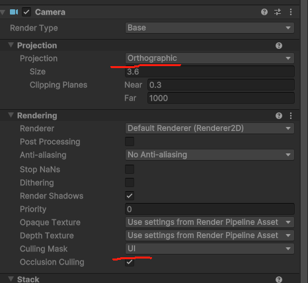The height and width of the screenshot is (283, 308).
Task: Disable the Camera component checkbox
Action: tap(26, 12)
